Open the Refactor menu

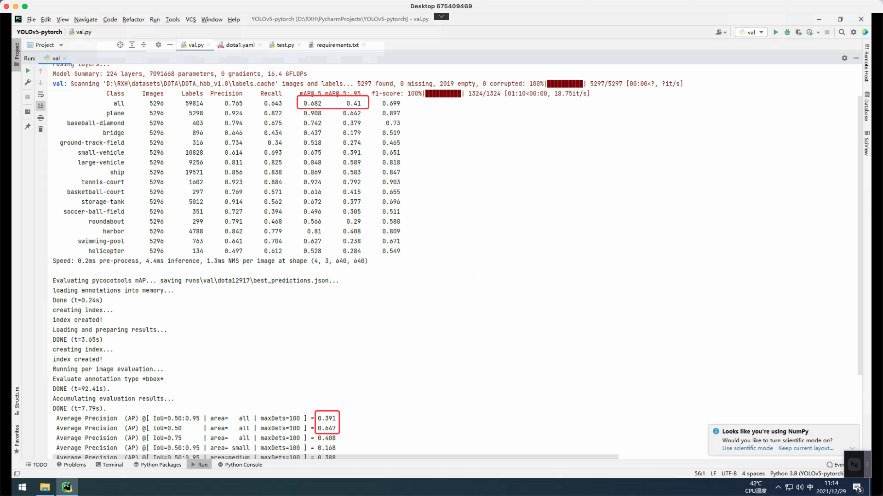click(133, 19)
